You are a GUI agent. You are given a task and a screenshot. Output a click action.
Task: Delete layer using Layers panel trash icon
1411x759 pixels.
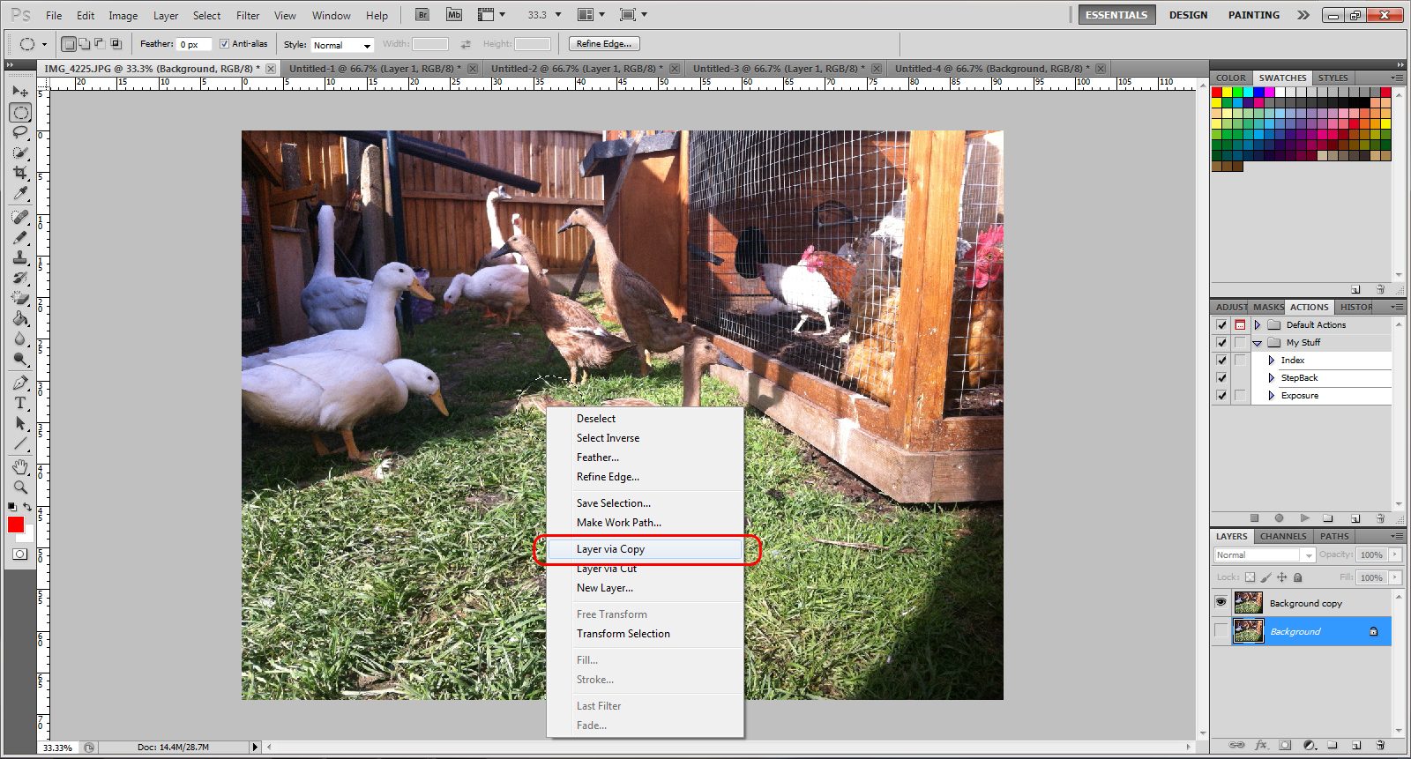[1380, 745]
